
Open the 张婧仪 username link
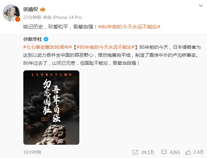[x=31, y=9]
